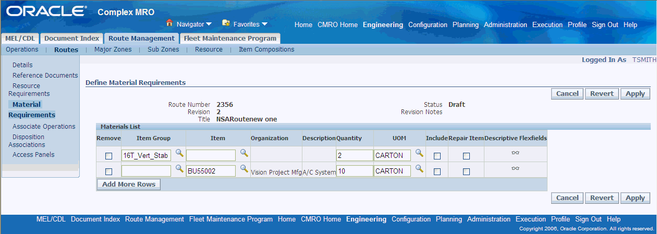Screen dimensions: 657x234
Task: Enable Include checkbox in BU55002 row
Action: click(x=437, y=171)
